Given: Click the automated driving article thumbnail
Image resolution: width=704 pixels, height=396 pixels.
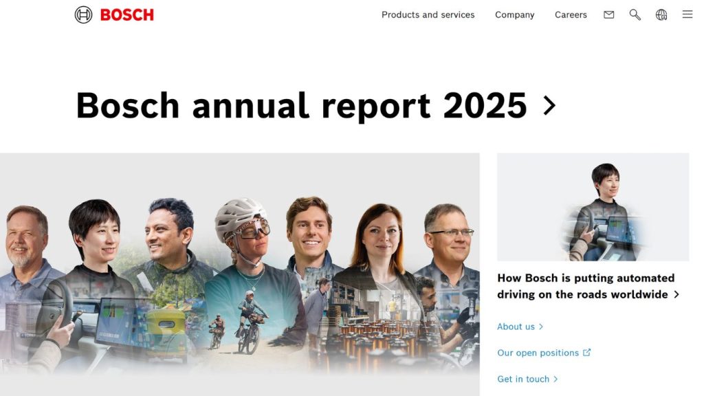Looking at the screenshot, I should click(x=593, y=207).
